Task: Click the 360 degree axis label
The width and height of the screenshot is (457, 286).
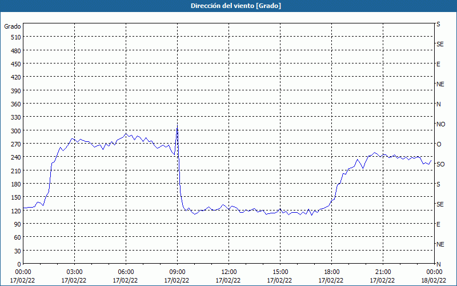Action: coord(16,104)
